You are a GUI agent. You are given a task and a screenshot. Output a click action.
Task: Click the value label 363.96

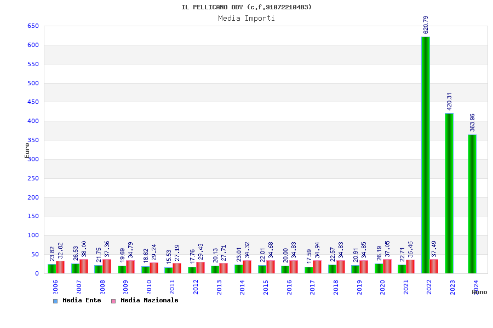472,122
